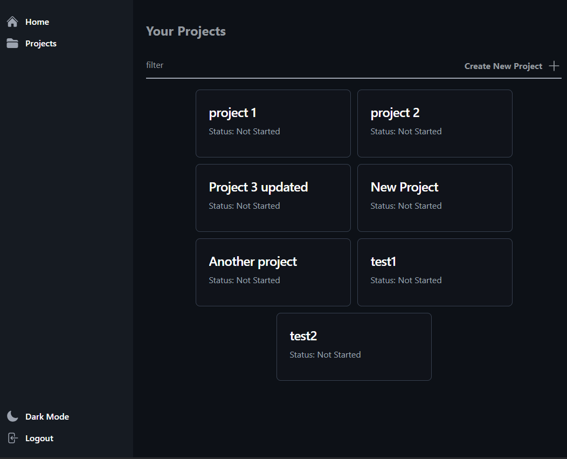Click the Home house icon

(12, 22)
